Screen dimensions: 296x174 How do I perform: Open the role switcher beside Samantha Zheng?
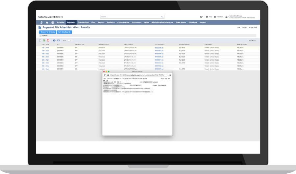(x=227, y=17)
